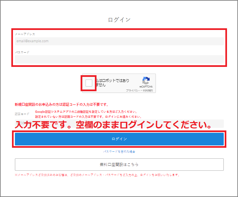Click the reCAPTCHA logo icon
The width and height of the screenshot is (238, 197).
point(145,81)
